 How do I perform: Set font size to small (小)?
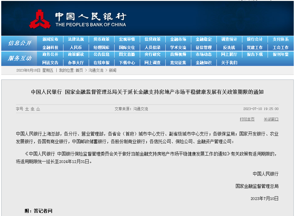tap(38, 109)
